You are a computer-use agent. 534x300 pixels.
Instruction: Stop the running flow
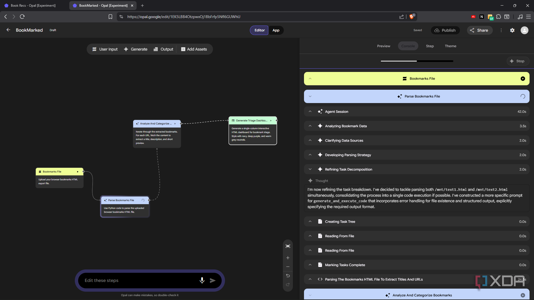point(518,61)
